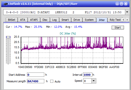
Task: Close the LtnFlash window
Action: point(126,4)
